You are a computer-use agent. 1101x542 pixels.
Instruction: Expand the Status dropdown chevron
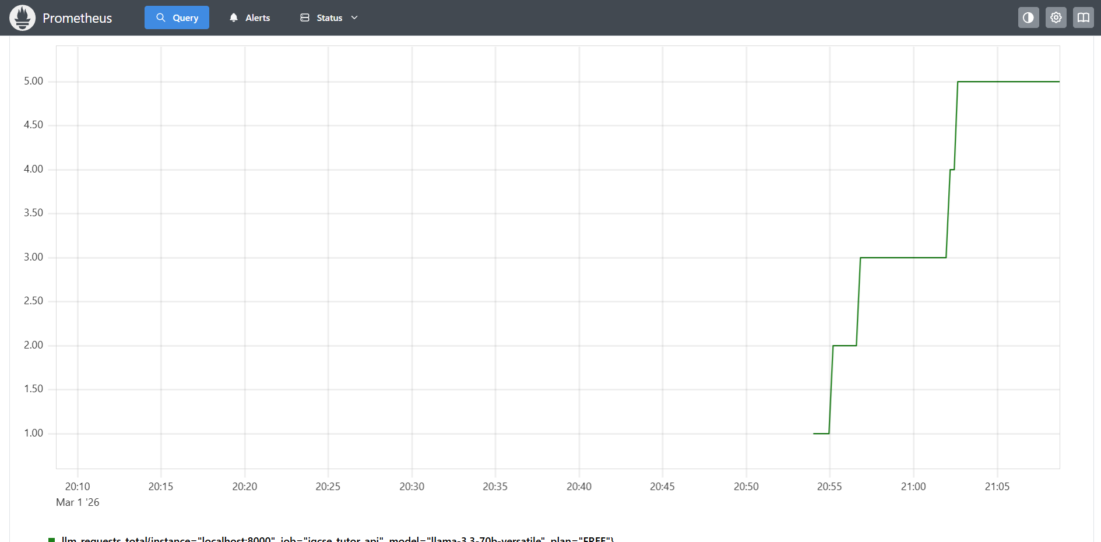click(354, 17)
